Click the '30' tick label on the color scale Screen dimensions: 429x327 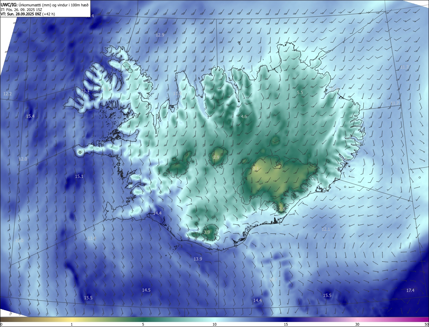pos(357,324)
